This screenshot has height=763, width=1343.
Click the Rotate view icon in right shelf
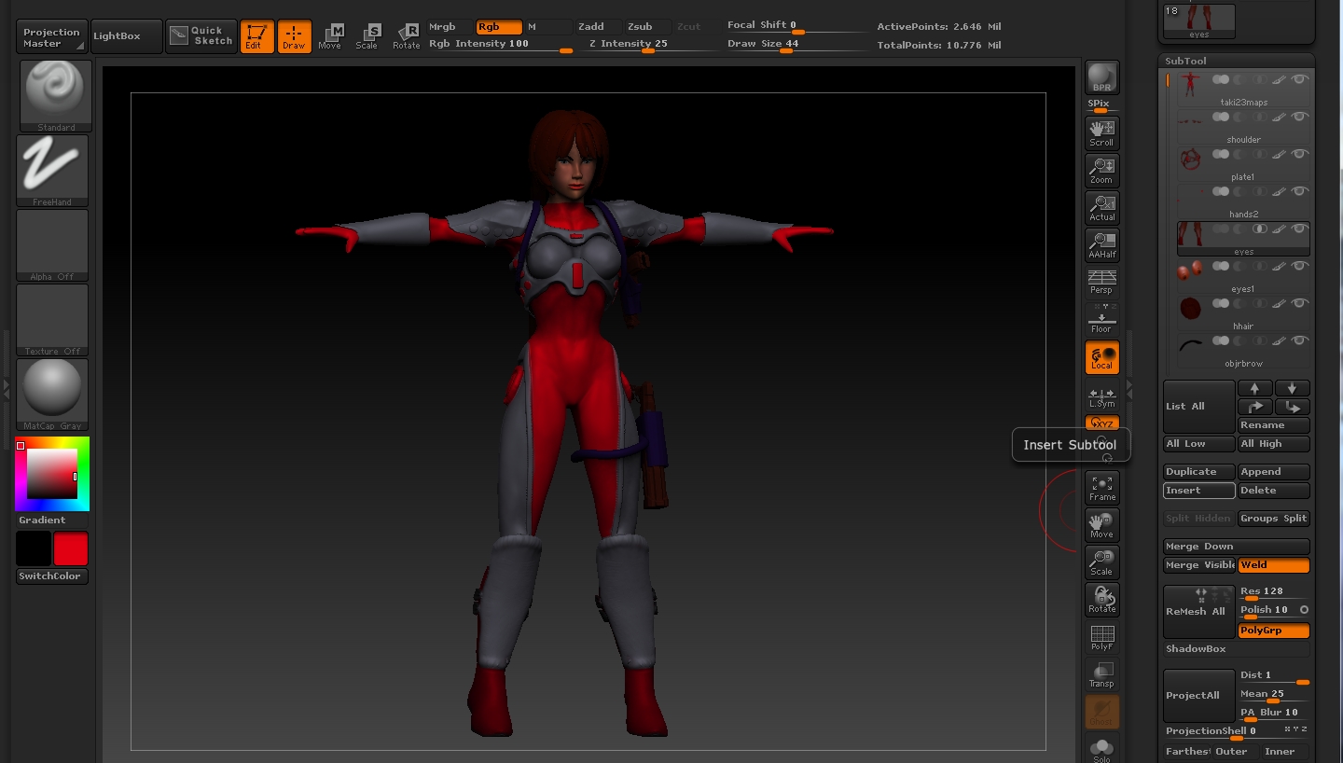(x=1101, y=599)
